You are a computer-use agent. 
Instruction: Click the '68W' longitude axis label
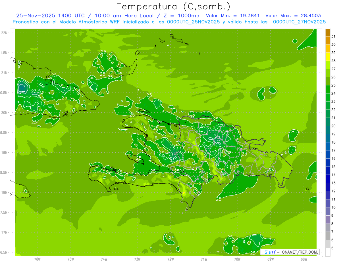[303, 259]
